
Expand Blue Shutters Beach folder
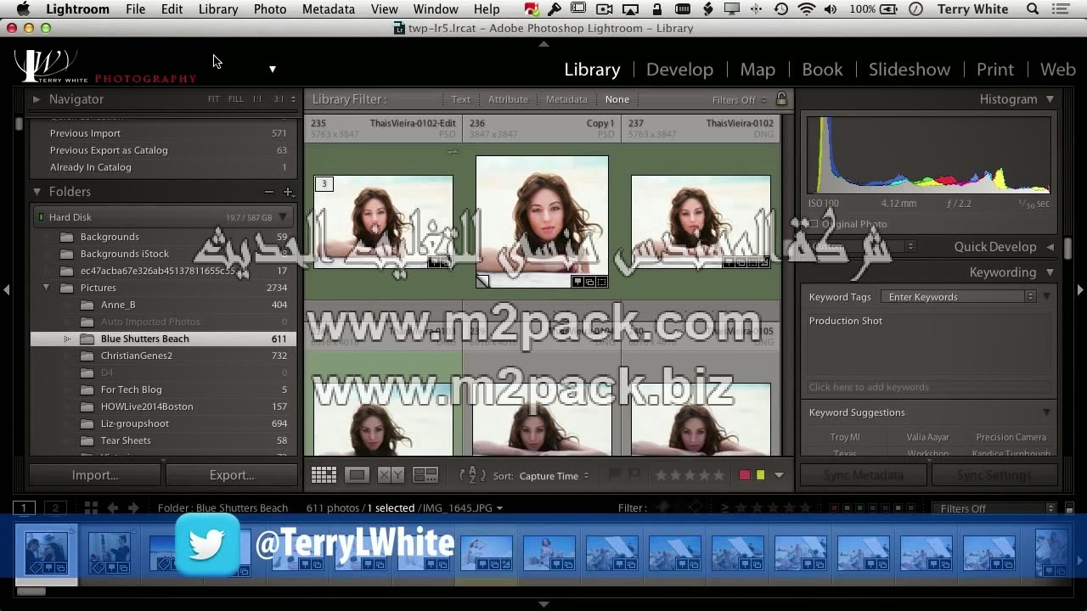(67, 339)
